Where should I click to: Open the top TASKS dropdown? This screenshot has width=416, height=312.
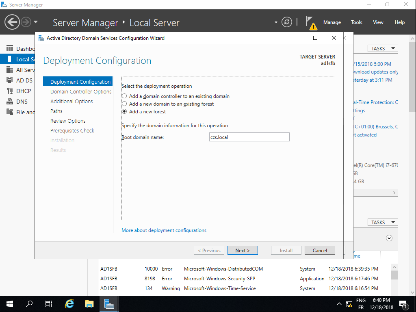point(383,48)
